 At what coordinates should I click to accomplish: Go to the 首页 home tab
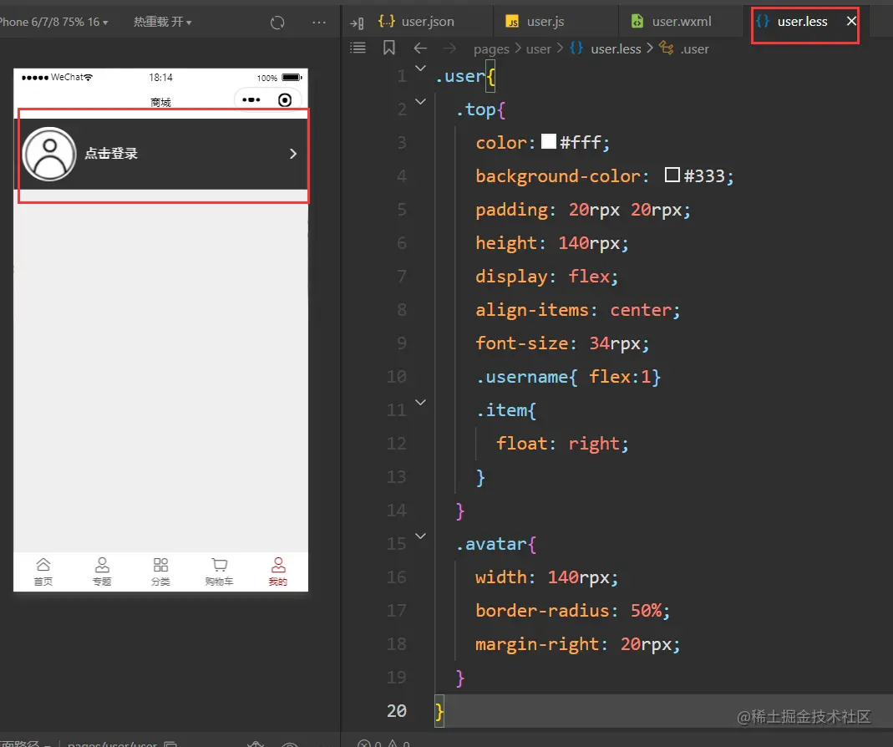[43, 572]
